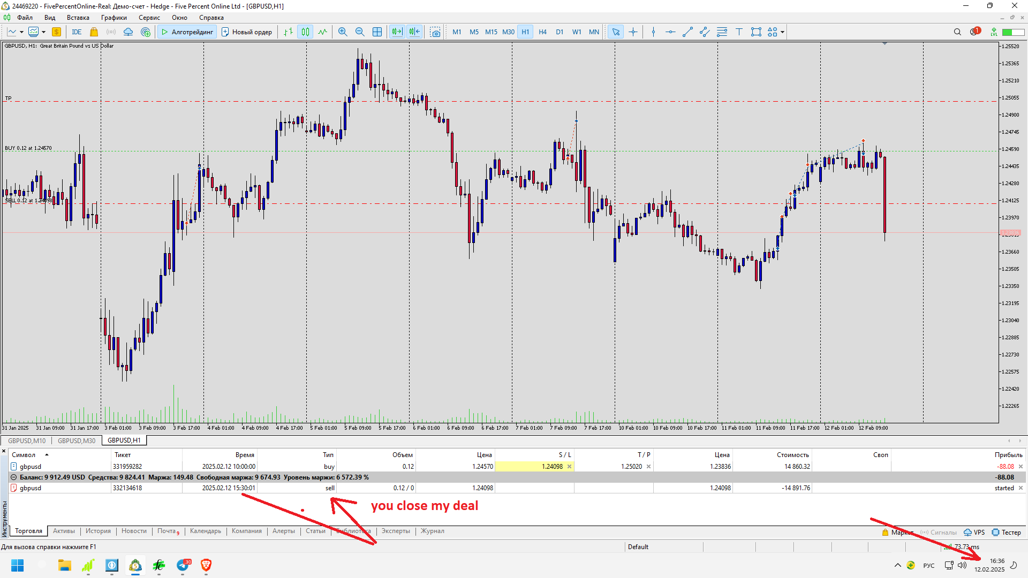Expand the graphical objects shapes dropdown
Screen dimensions: 1028x578
click(x=782, y=32)
